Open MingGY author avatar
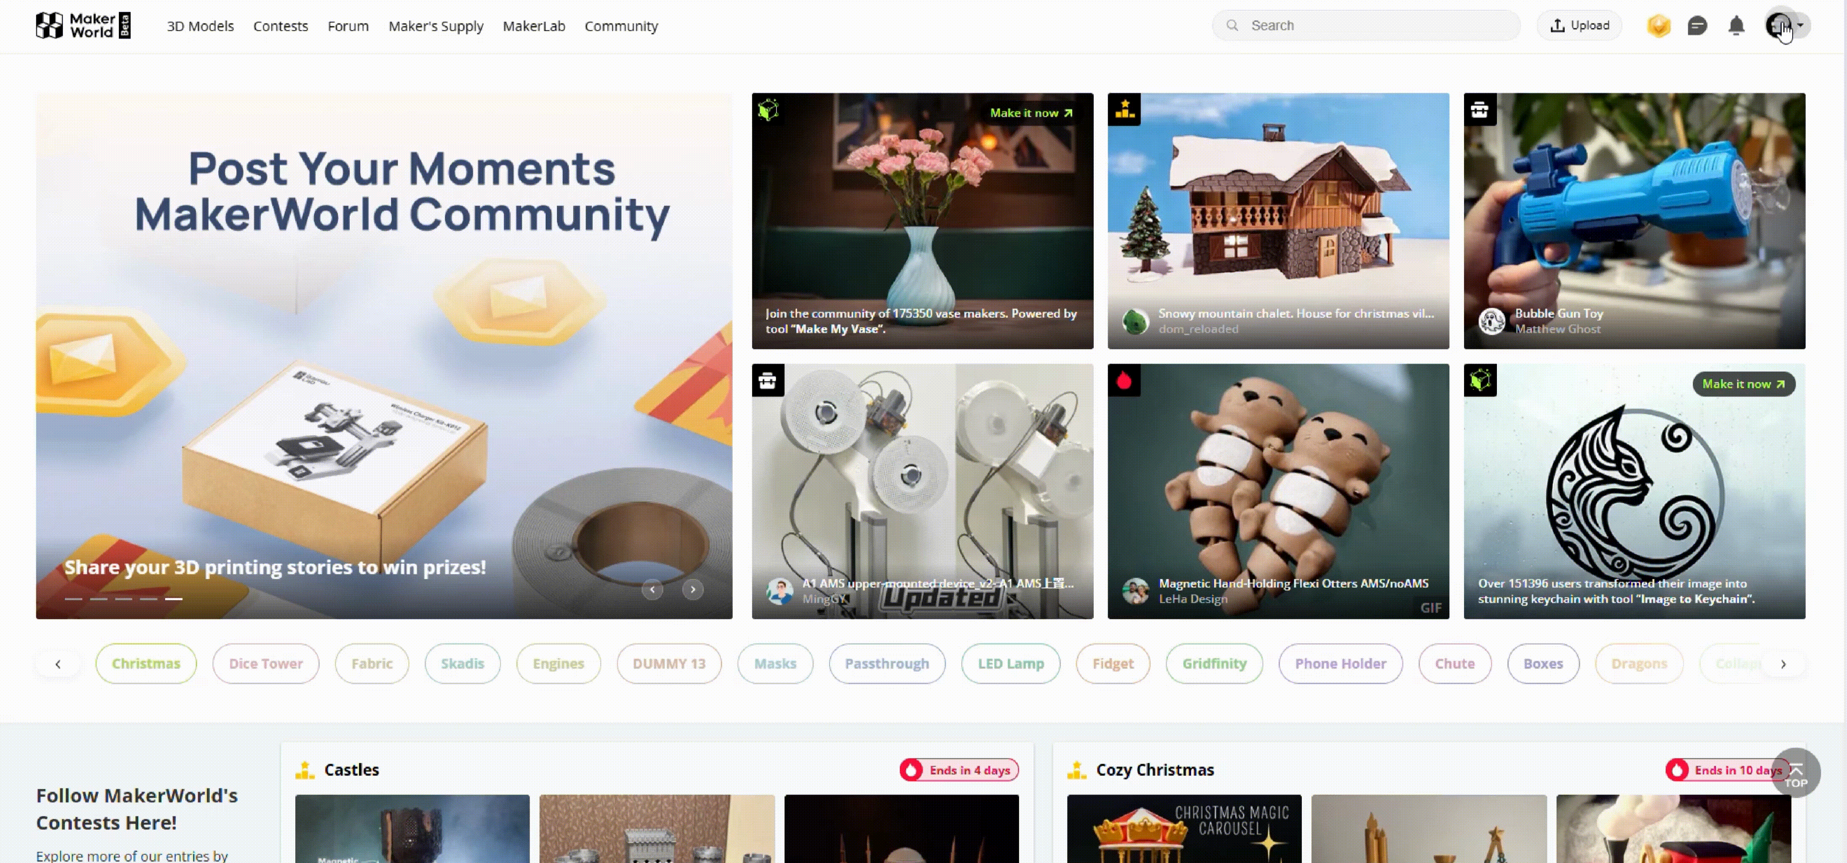The height and width of the screenshot is (863, 1847). [x=779, y=591]
